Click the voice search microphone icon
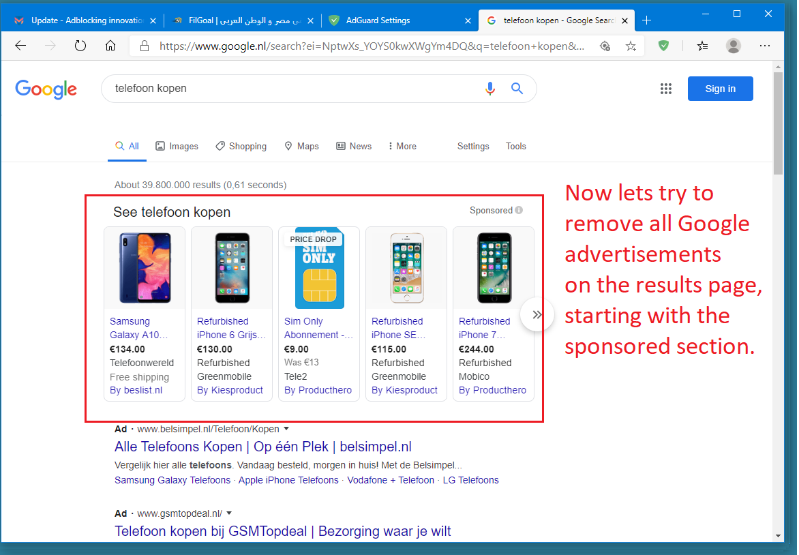This screenshot has width=799, height=555. (x=489, y=89)
